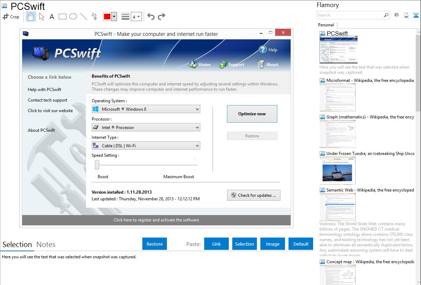
Task: Click the greyed Restore button in PCSwift
Action: click(252, 136)
